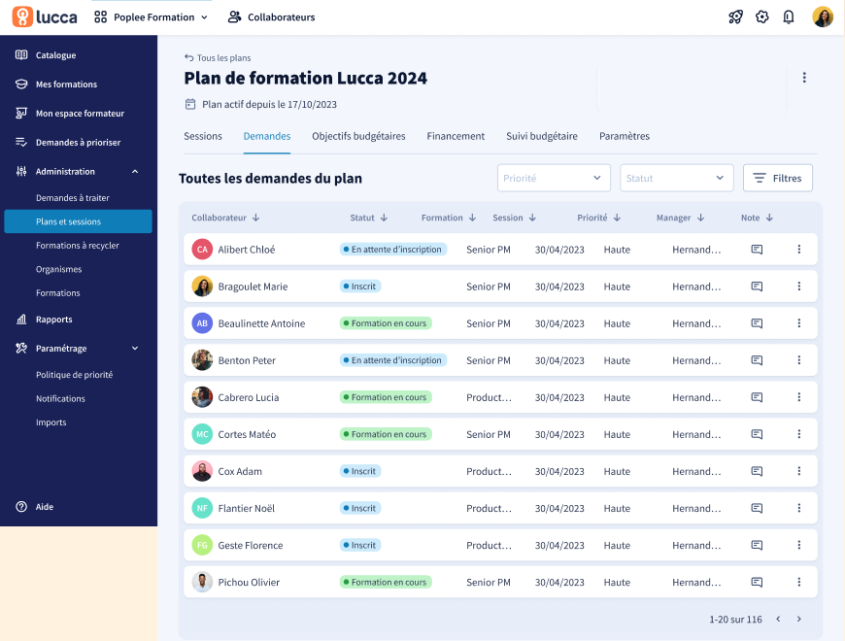Open settings via the gear icon
Viewport: 845px width, 641px height.
[x=762, y=17]
